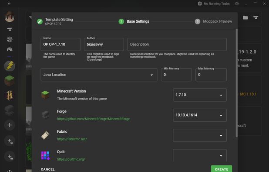Select the Hypixel H instance in the sidebar

click(10, 96)
